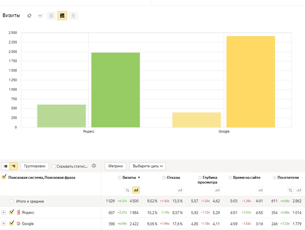Click the Отказы column header
The width and height of the screenshot is (305, 230).
coord(173,178)
